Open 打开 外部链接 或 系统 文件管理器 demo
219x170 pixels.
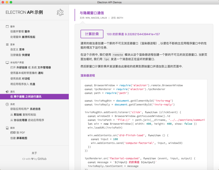click(x=31, y=68)
